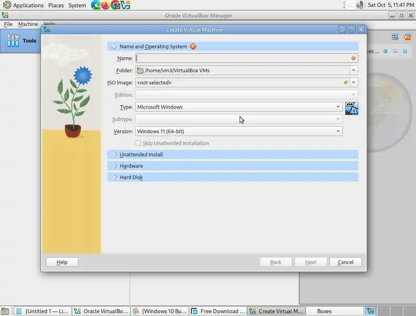Open the Tools section in VirtualBox Manager
Viewport: 416px width, 316px height.
[21, 41]
